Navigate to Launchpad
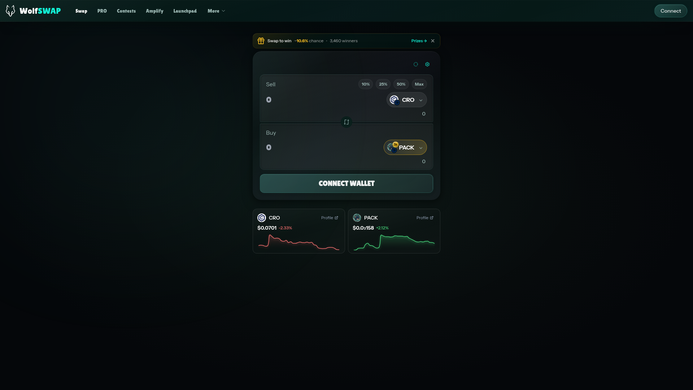This screenshot has height=390, width=693. click(x=185, y=11)
